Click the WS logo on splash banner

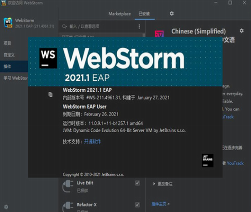pyautogui.click(x=48, y=58)
